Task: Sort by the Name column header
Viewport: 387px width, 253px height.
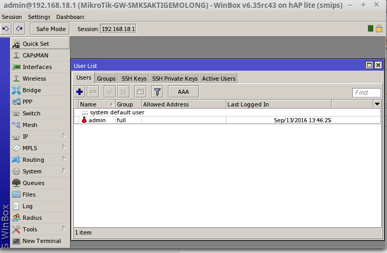Action: click(x=97, y=104)
